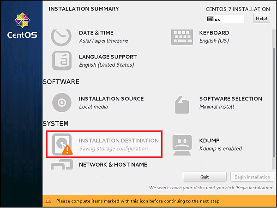The height and width of the screenshot is (208, 277).
Task: Click the Help! button
Action: pos(261,18)
